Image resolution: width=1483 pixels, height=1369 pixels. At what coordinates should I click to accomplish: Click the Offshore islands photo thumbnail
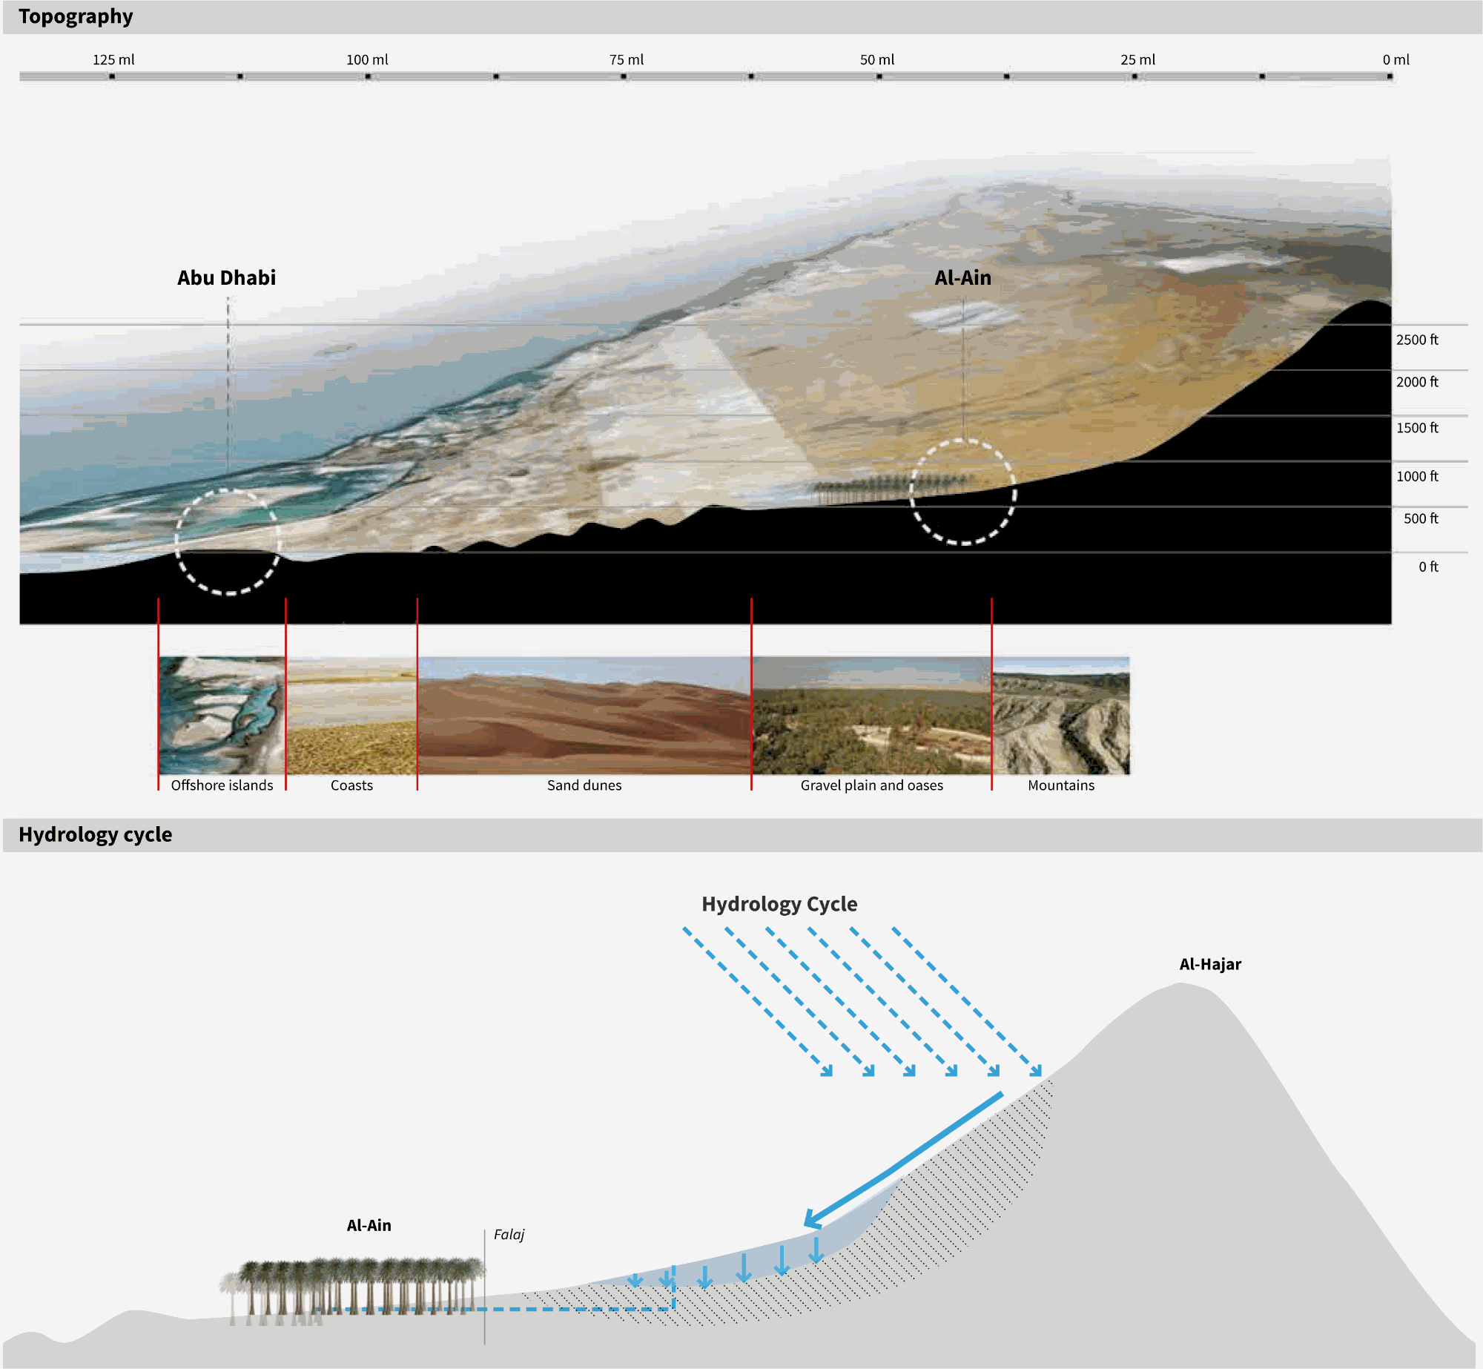222,715
